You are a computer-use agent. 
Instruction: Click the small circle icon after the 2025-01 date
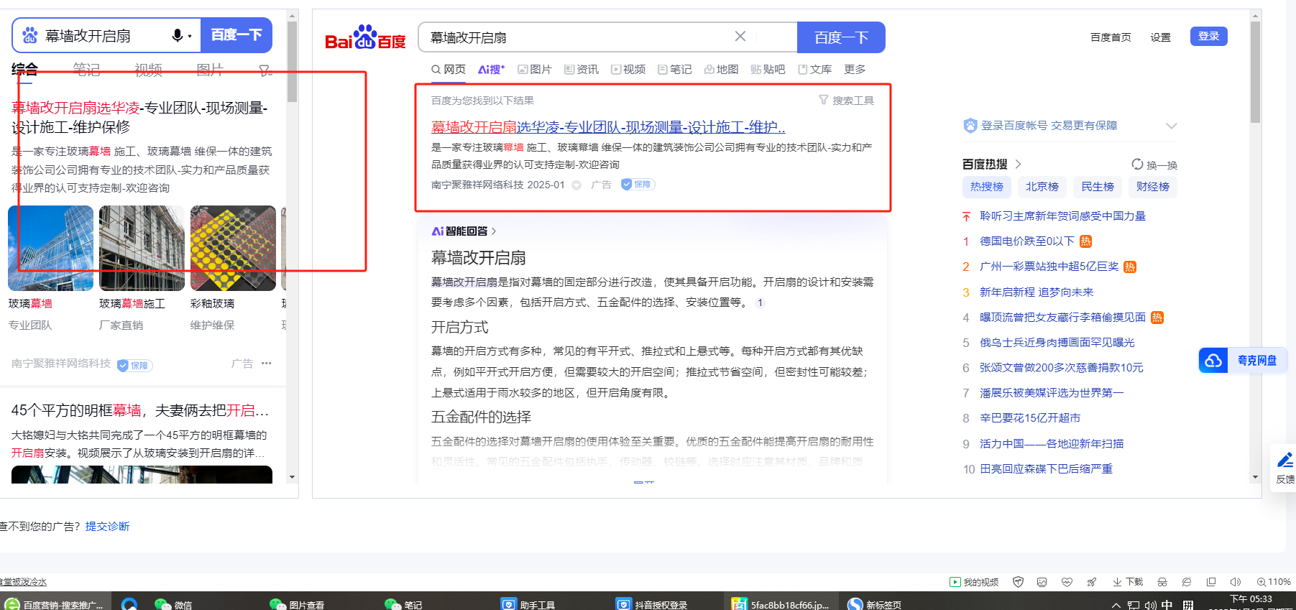(x=576, y=185)
